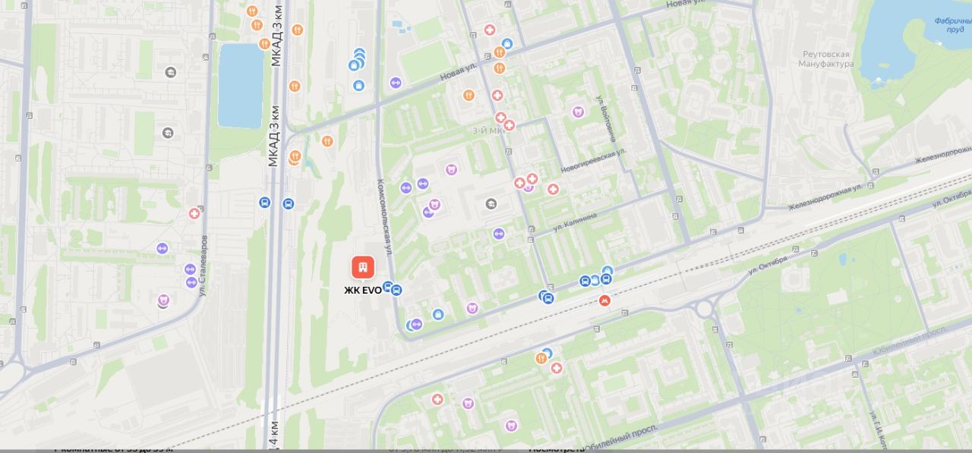Select the roundabout on ул. Октября
This screenshot has width=972, height=453.
(704, 308)
